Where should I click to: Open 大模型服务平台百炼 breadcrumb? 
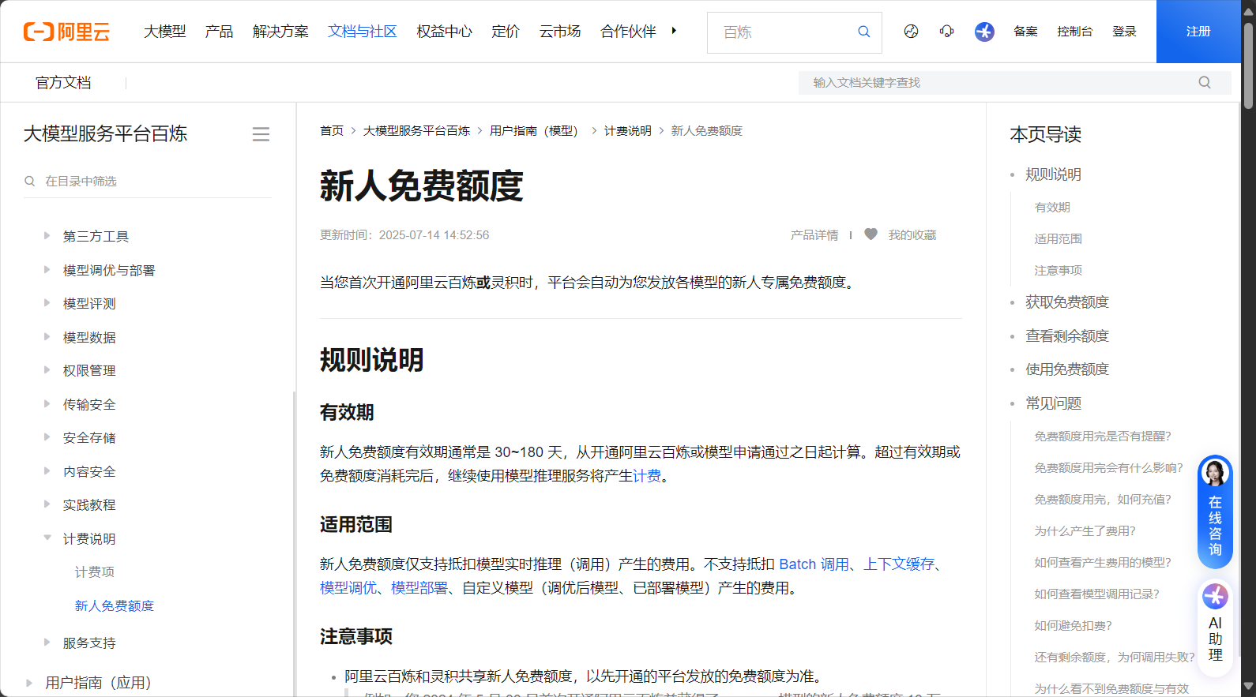[416, 131]
